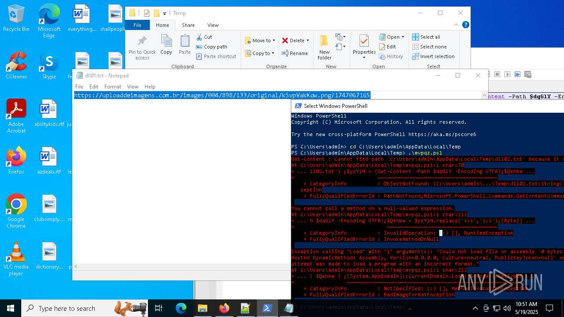The width and height of the screenshot is (564, 317).
Task: Click the taskbar search box
Action: coord(84,308)
